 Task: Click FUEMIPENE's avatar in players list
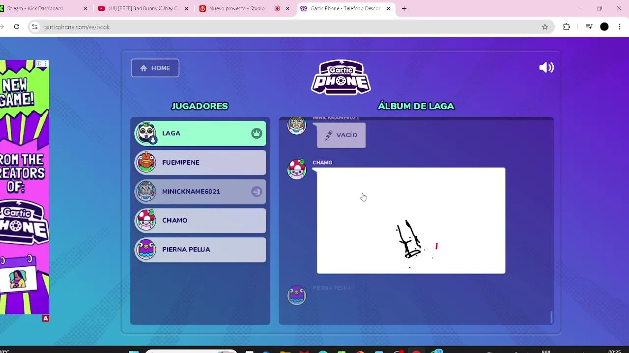click(x=146, y=162)
